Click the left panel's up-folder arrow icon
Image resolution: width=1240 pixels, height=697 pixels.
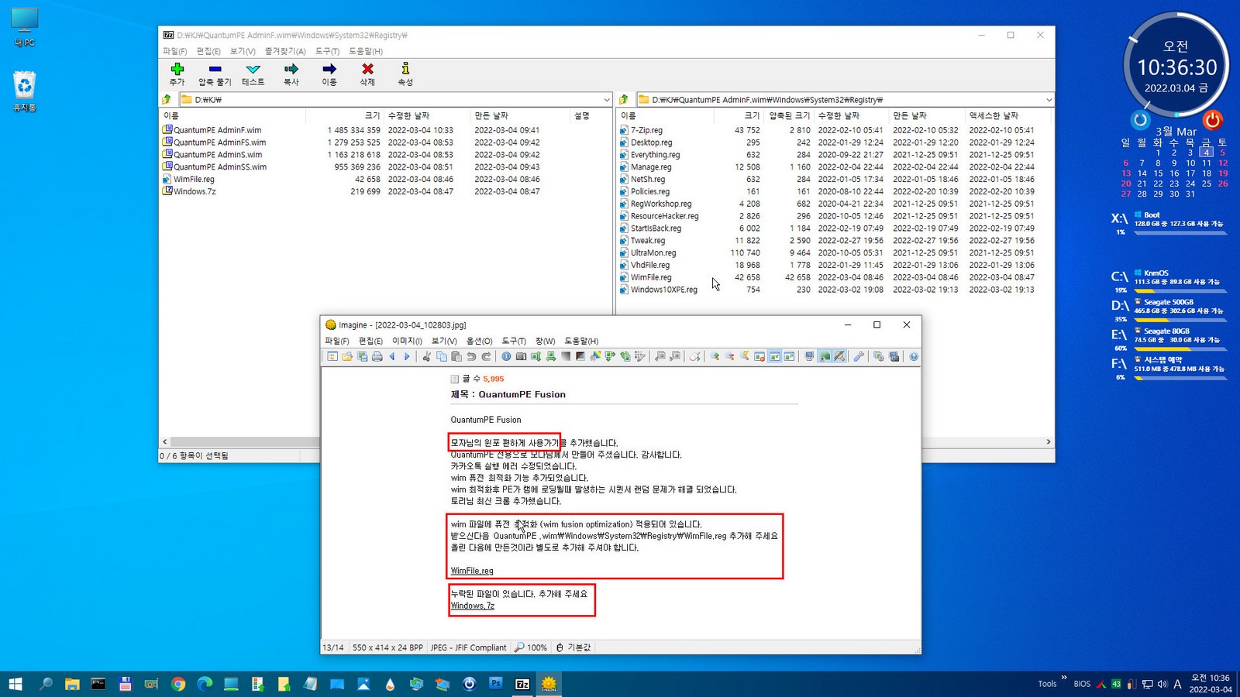click(167, 99)
